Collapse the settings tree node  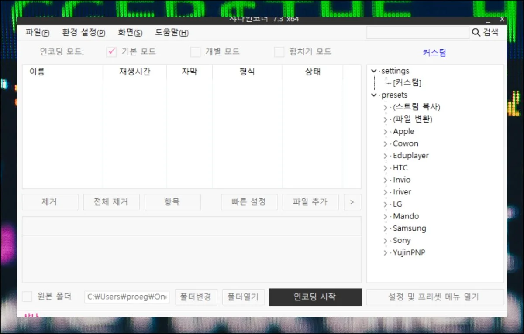point(373,71)
